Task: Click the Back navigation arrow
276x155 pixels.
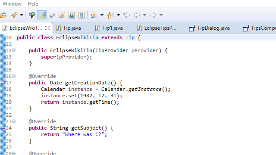Action: point(137,15)
